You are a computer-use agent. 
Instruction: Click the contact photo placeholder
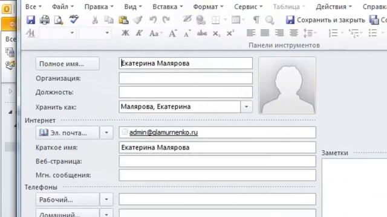(x=287, y=86)
